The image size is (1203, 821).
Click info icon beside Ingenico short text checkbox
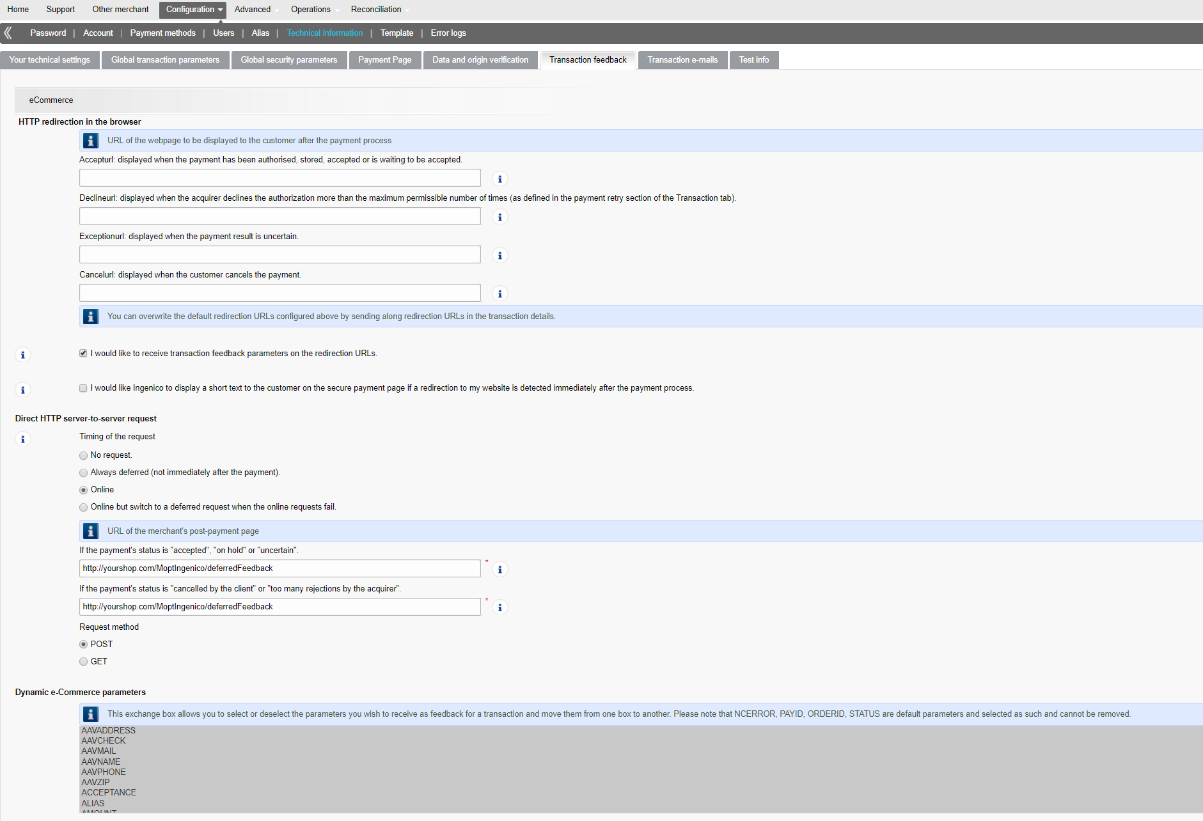coord(23,390)
